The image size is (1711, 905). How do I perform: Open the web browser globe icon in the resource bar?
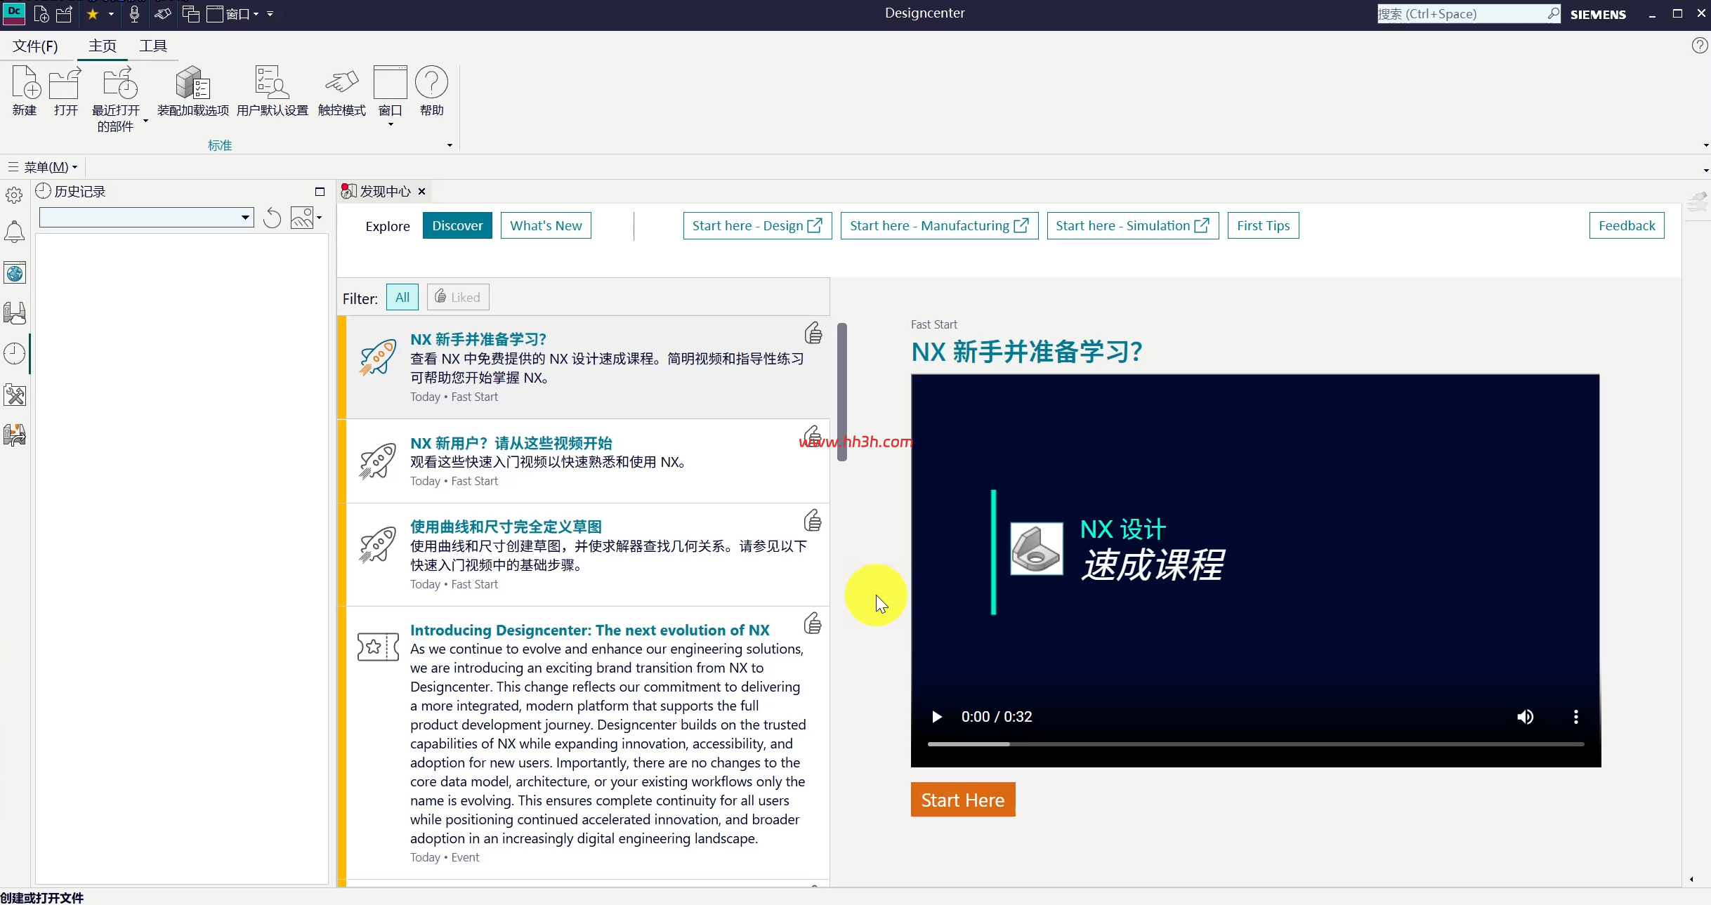pyautogui.click(x=15, y=272)
